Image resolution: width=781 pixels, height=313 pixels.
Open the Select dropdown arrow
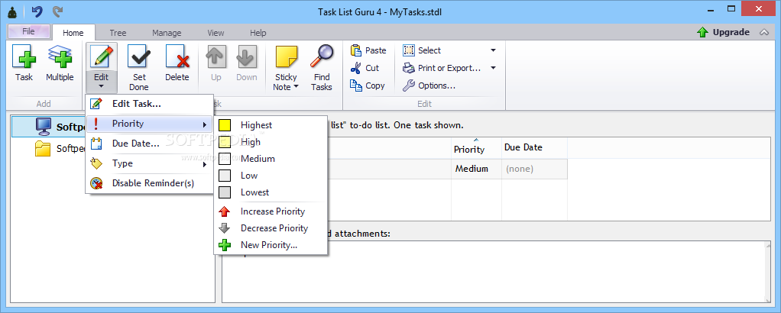click(x=493, y=50)
